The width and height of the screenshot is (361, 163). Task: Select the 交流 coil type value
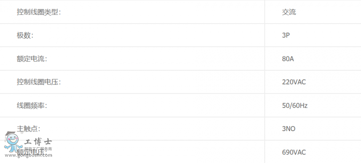pos(289,12)
